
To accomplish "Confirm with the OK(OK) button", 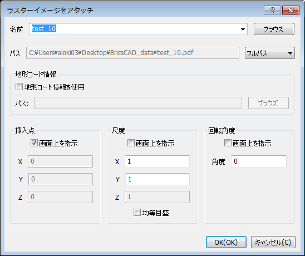I will 226,242.
